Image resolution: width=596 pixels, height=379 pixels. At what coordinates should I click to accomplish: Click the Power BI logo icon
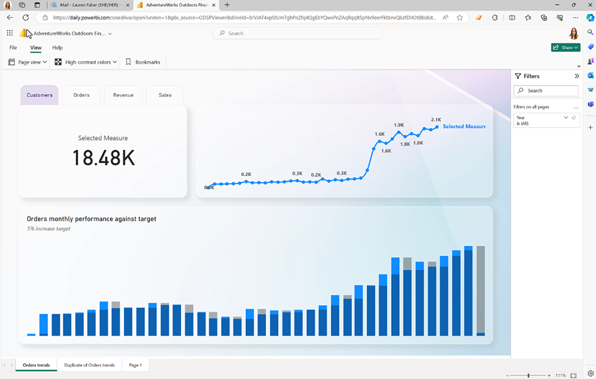click(x=23, y=34)
